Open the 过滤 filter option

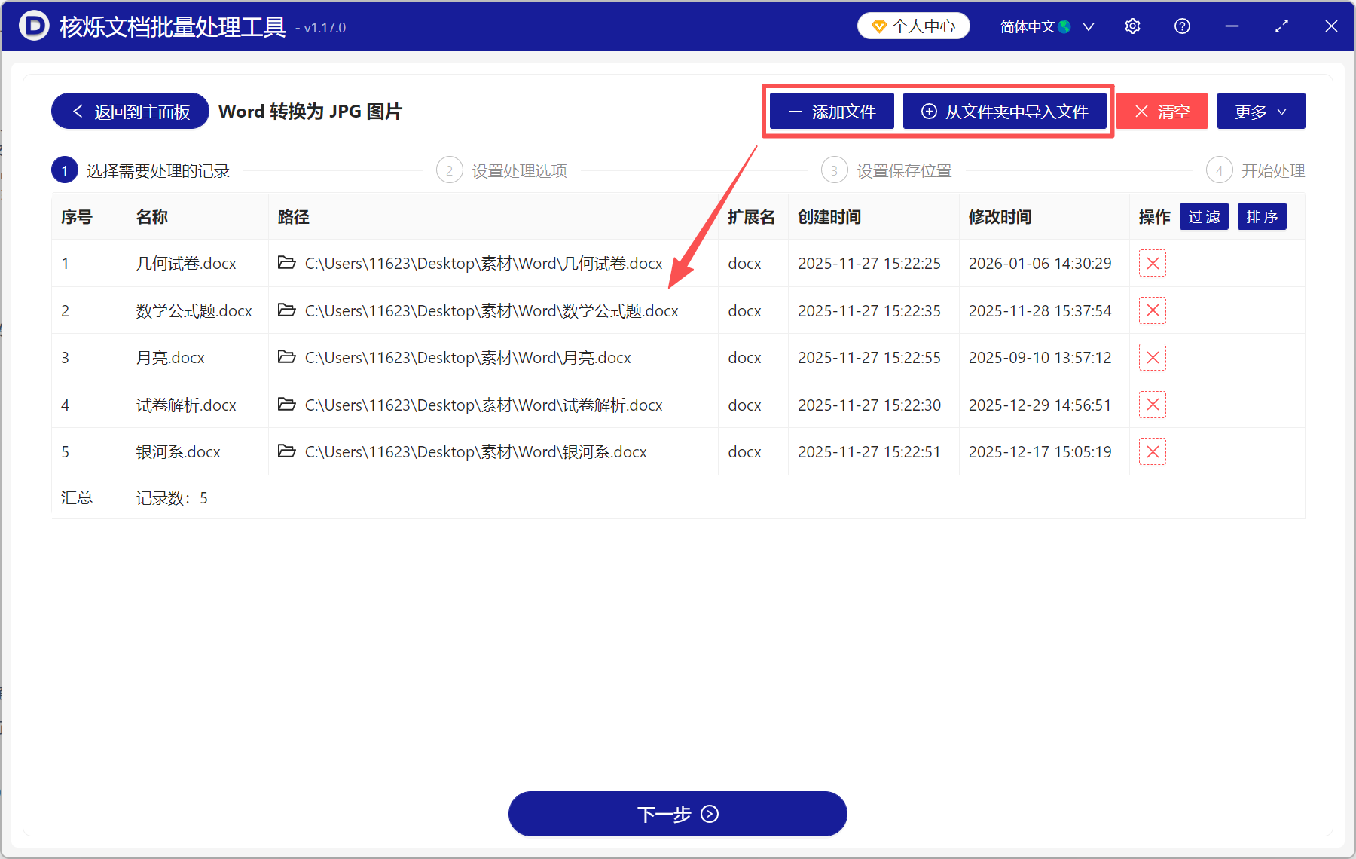[x=1203, y=216]
